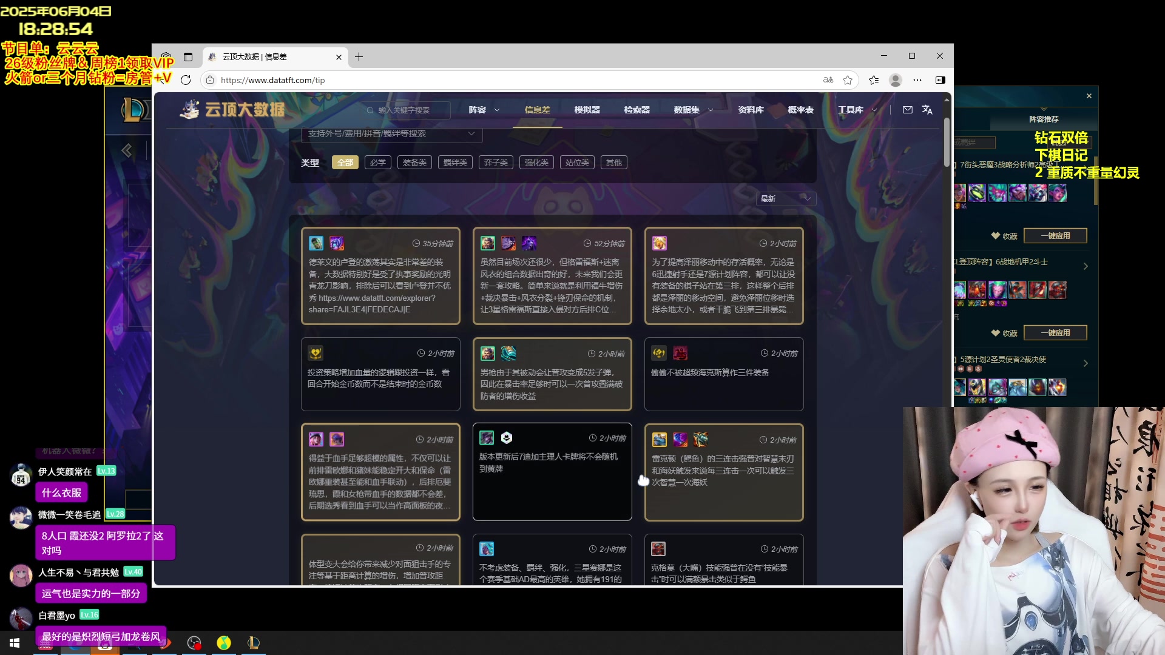Click the champion icon in the 投资策略 tip card

tap(316, 353)
